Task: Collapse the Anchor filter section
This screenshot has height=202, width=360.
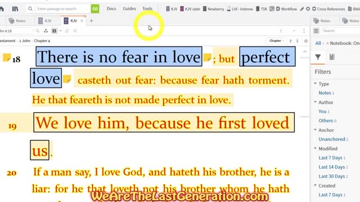Action: click(x=316, y=130)
